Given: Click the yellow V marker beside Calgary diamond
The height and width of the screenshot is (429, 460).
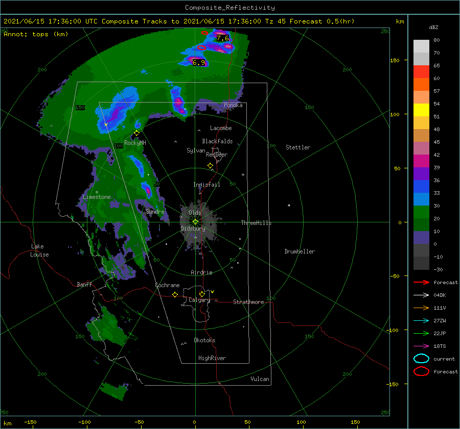Looking at the screenshot, I should 212,292.
